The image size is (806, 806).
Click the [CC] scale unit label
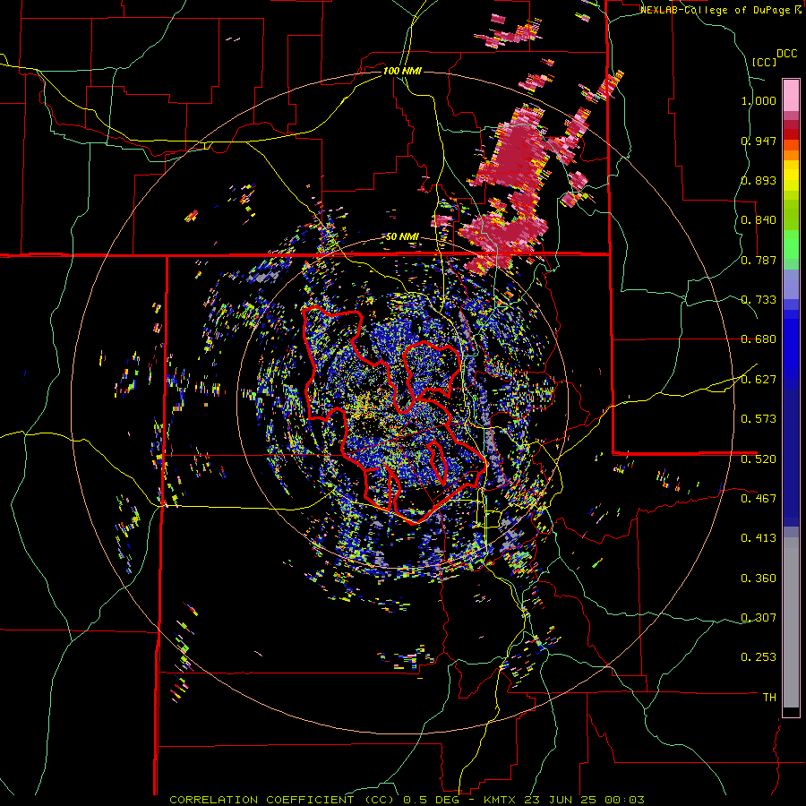(764, 62)
